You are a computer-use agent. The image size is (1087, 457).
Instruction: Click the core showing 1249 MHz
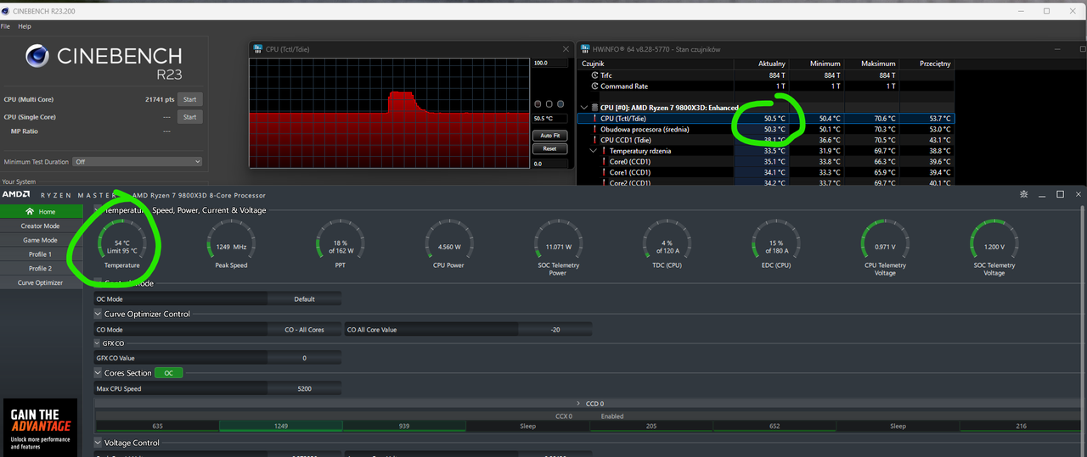tap(281, 426)
